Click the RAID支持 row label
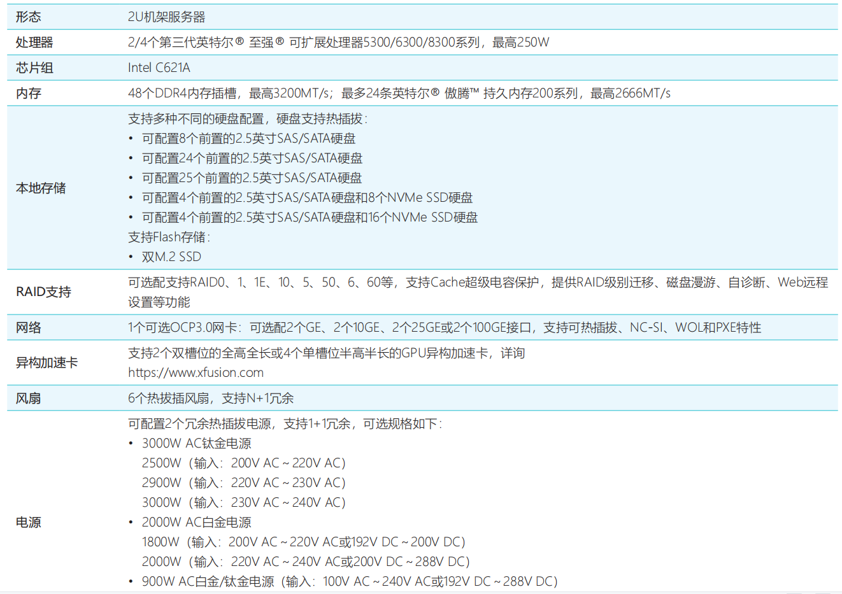 (43, 292)
